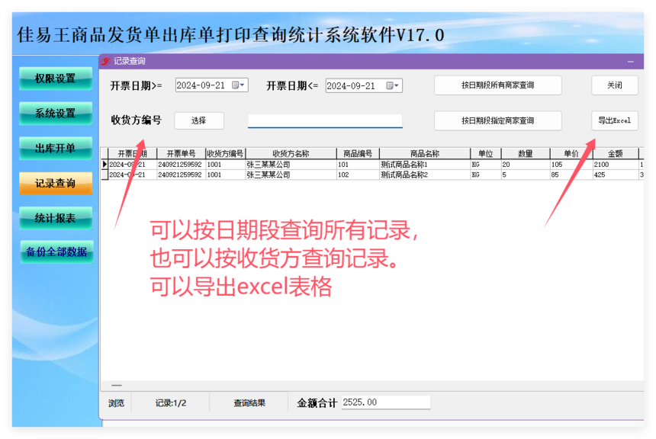Click the 商品编号 cell 102
The height and width of the screenshot is (439, 656).
358,175
